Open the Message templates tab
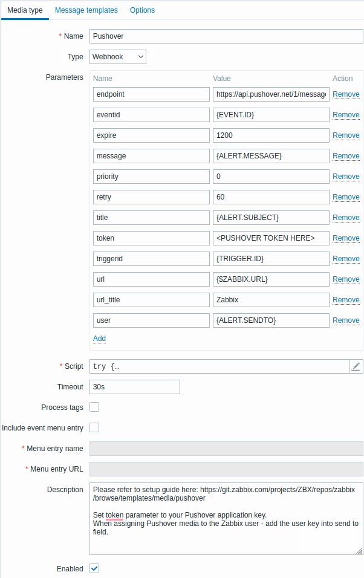364x578 pixels. click(x=86, y=10)
